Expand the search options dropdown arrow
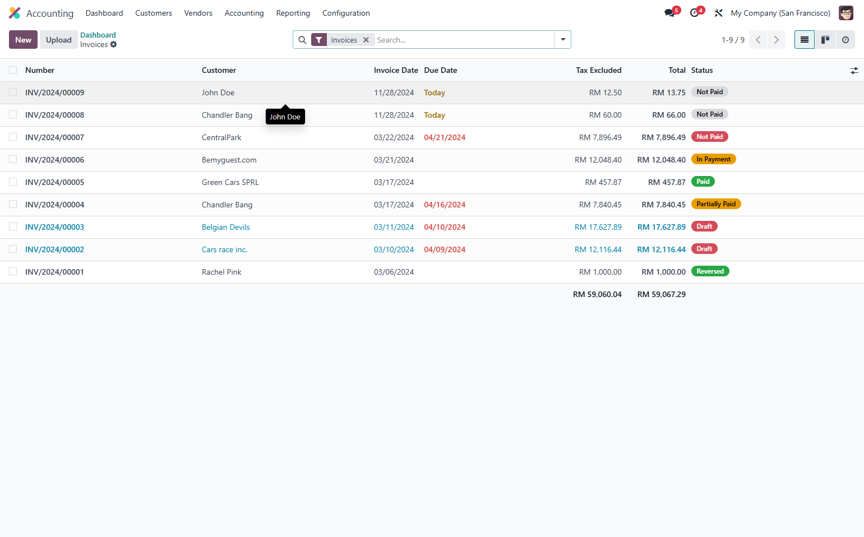864x537 pixels. 563,40
